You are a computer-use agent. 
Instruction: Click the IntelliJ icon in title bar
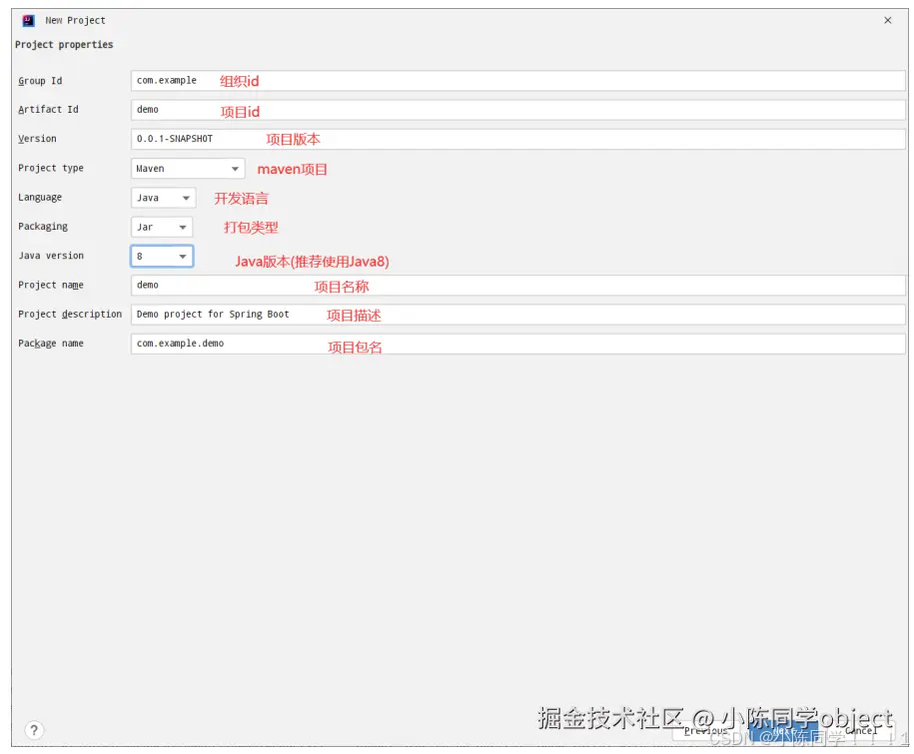(x=29, y=20)
